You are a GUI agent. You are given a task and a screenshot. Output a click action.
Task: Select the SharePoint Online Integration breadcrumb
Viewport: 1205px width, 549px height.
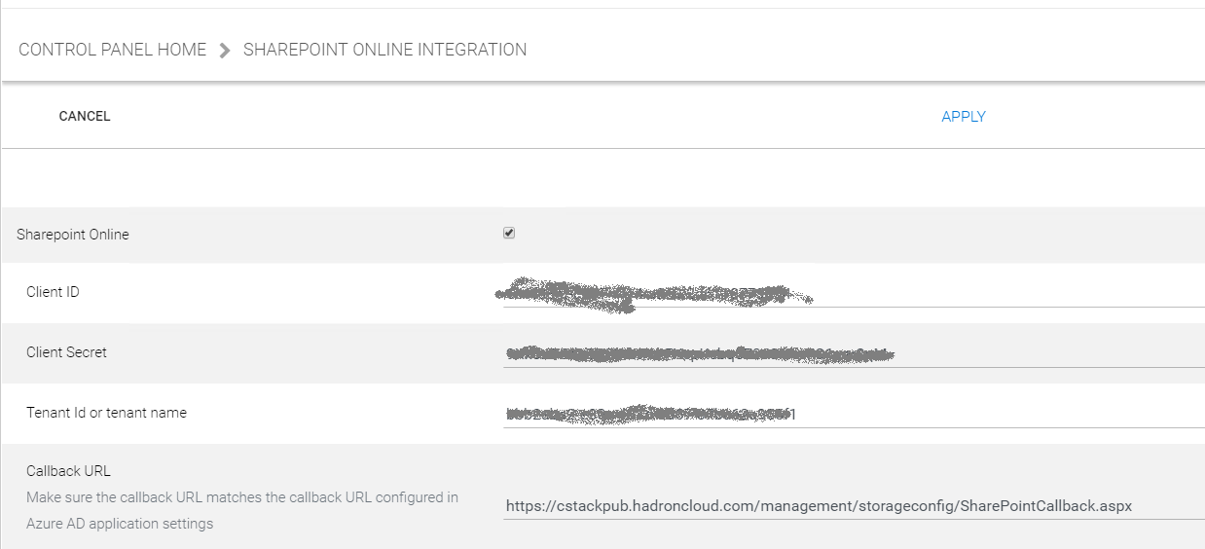click(384, 50)
